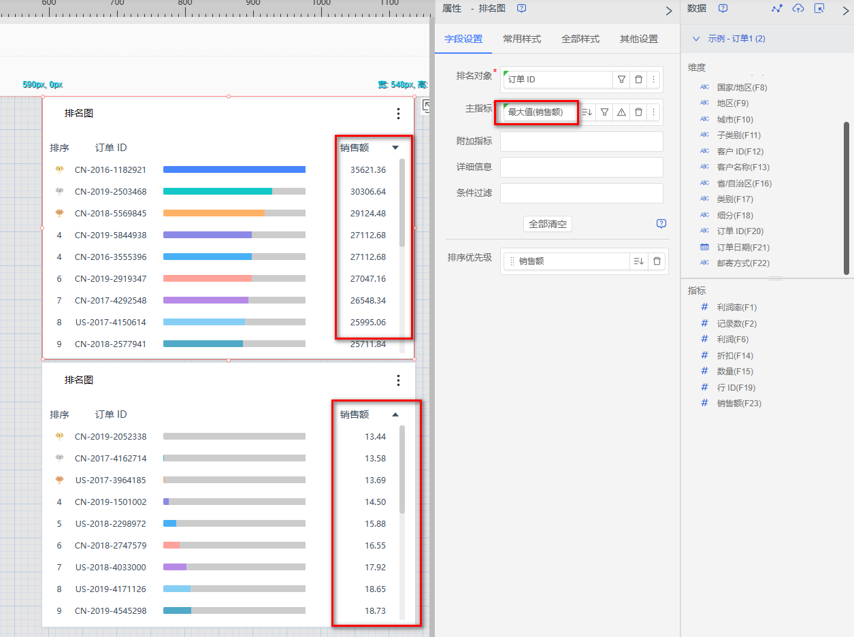Viewport: 854px width, 637px height.
Task: Click the dimension list vertical scrollbar
Action: [x=847, y=197]
